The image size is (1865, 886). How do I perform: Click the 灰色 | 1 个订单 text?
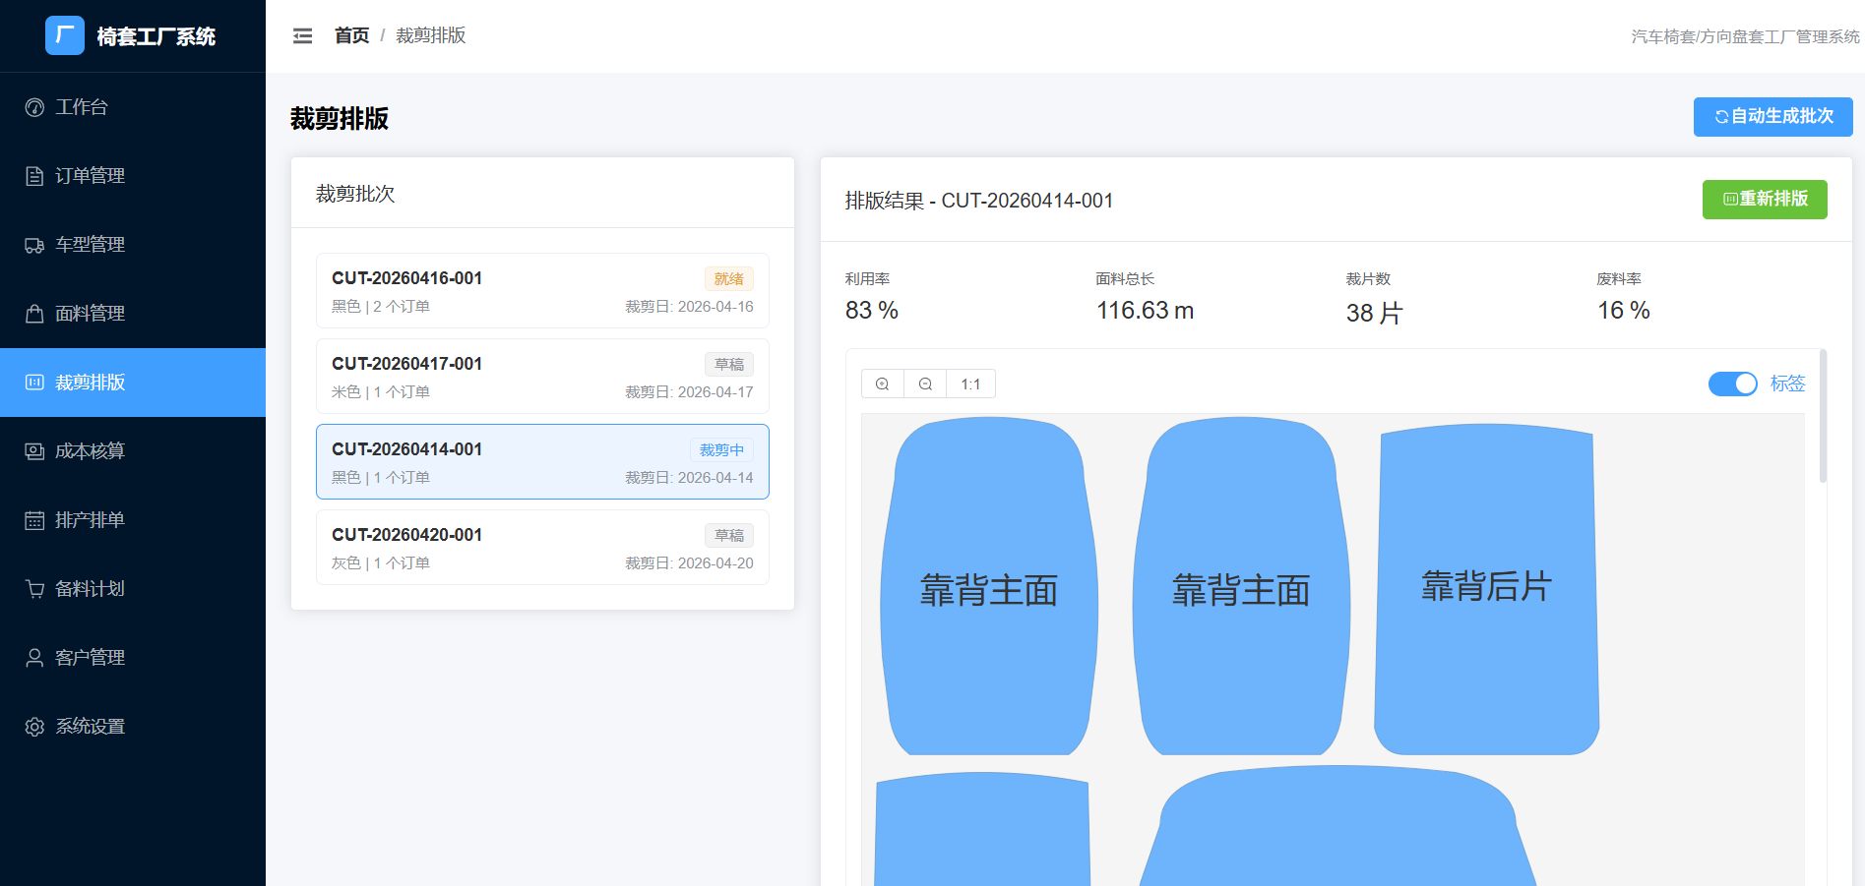(x=381, y=563)
